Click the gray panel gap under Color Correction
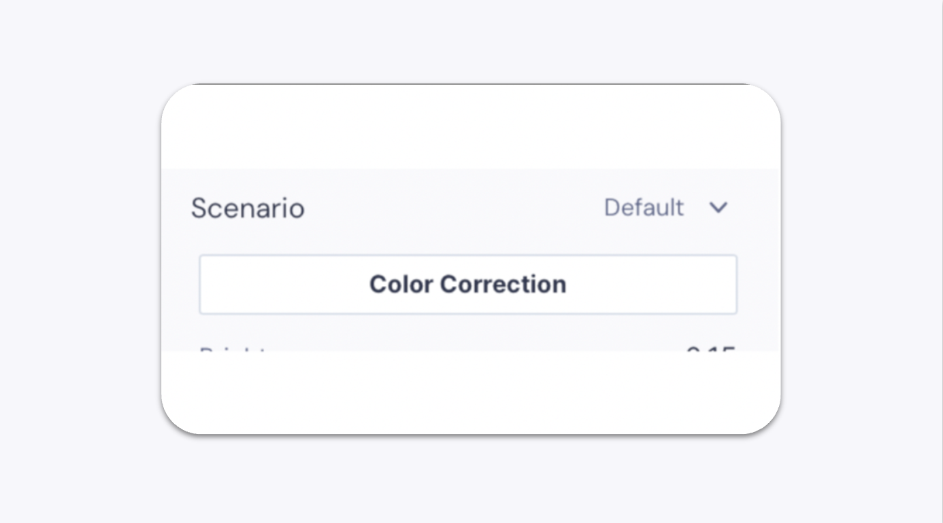This screenshot has width=943, height=523. pos(468,329)
